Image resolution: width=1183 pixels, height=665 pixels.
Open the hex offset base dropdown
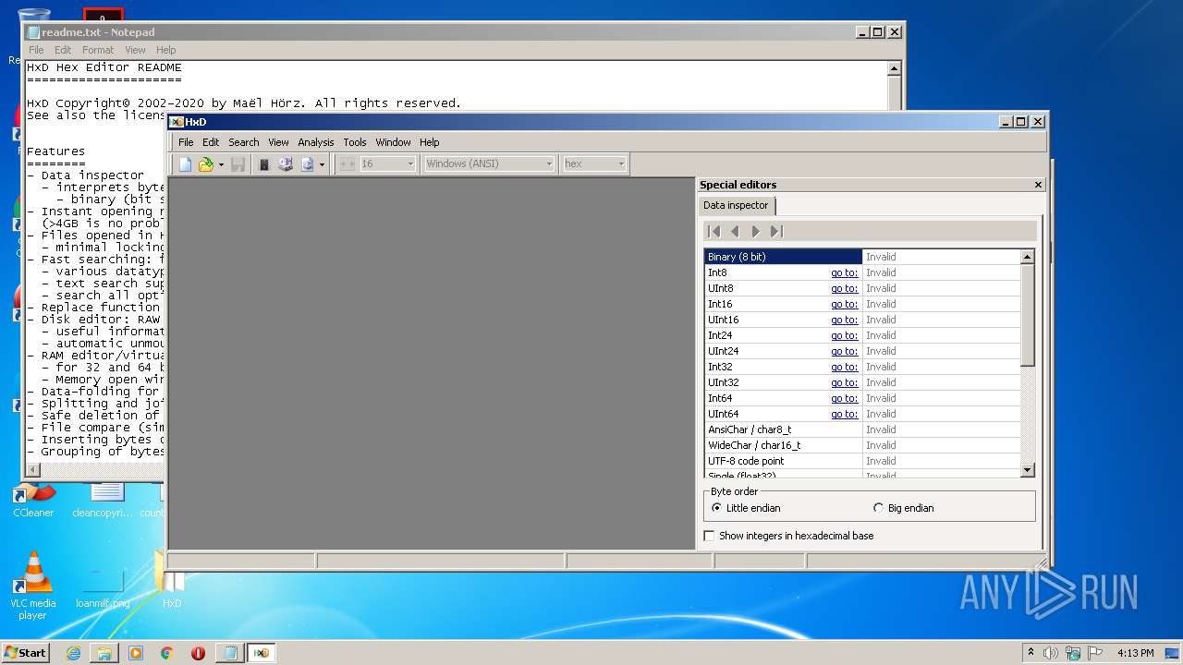(x=594, y=163)
